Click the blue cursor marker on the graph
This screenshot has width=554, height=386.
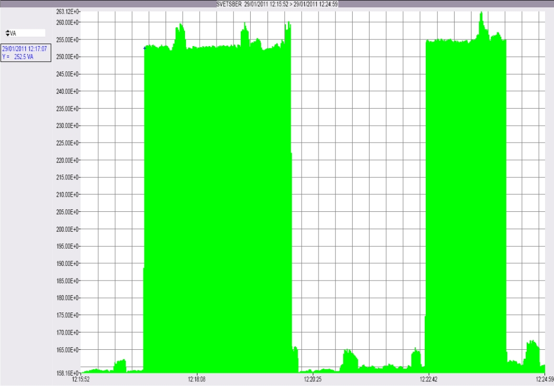145,48
